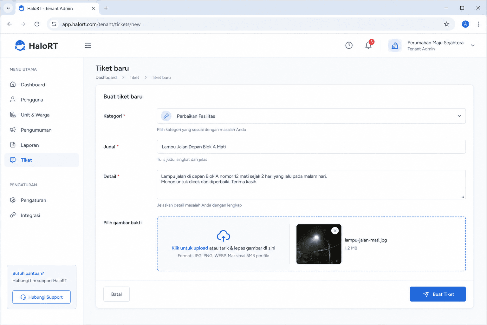The width and height of the screenshot is (487, 325).
Task: Go to Dashboard breadcrumb link
Action: (x=106, y=77)
